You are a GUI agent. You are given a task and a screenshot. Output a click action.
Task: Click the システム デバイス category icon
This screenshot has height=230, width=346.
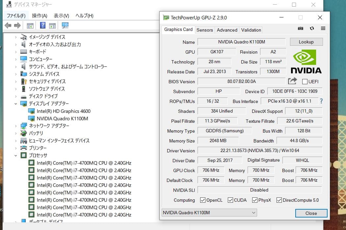24,74
